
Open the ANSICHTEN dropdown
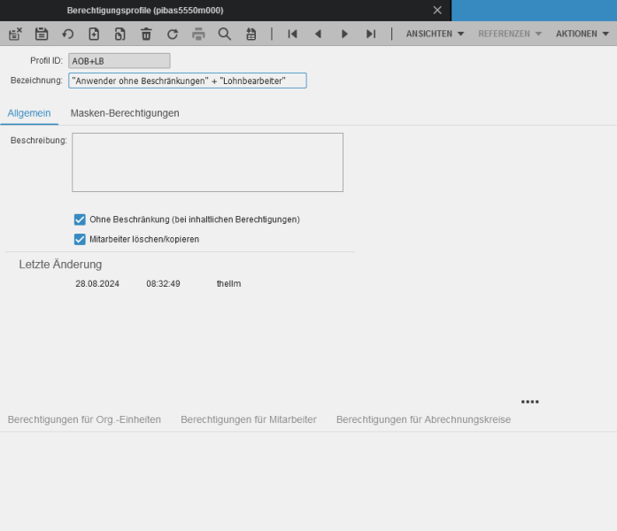click(435, 34)
